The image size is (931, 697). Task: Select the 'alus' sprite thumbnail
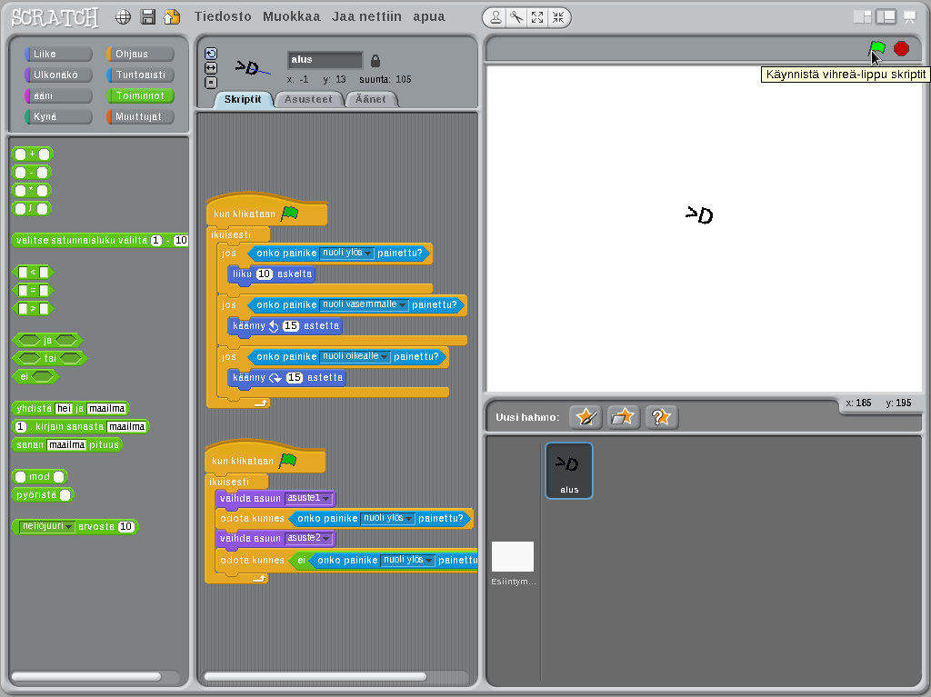pos(569,470)
